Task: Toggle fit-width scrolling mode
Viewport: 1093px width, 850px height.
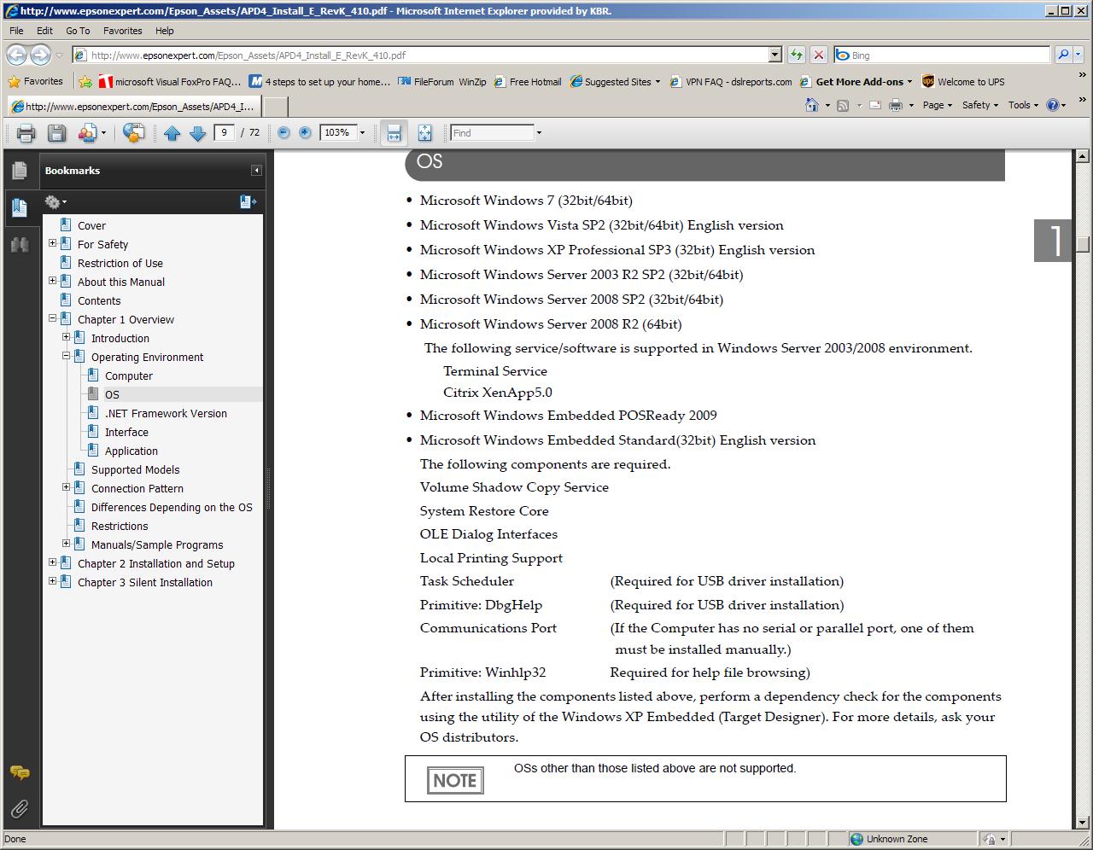Action: pos(394,133)
